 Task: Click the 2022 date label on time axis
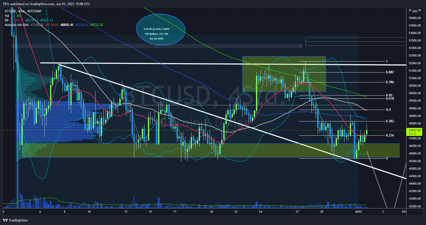[358, 212]
